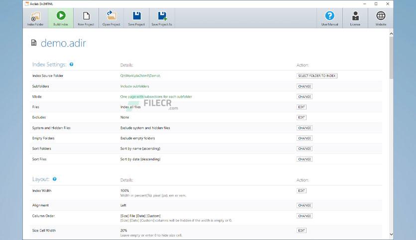Click the None value in Excludes row
The image size is (416, 240).
tap(124, 117)
